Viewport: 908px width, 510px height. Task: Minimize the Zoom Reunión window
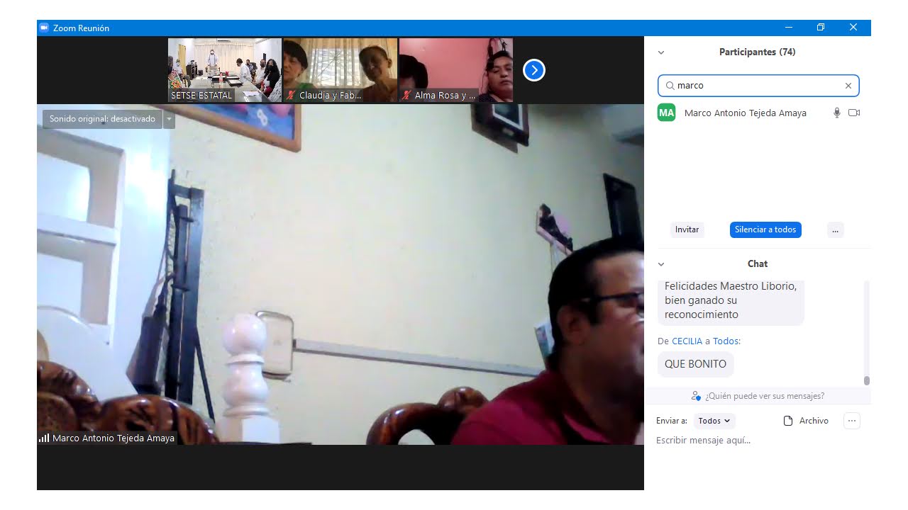[789, 28]
